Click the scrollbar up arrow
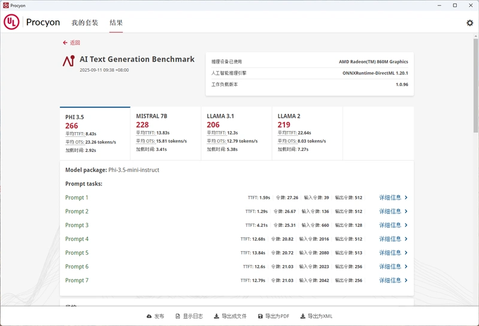This screenshot has width=479, height=326. click(x=475, y=36)
